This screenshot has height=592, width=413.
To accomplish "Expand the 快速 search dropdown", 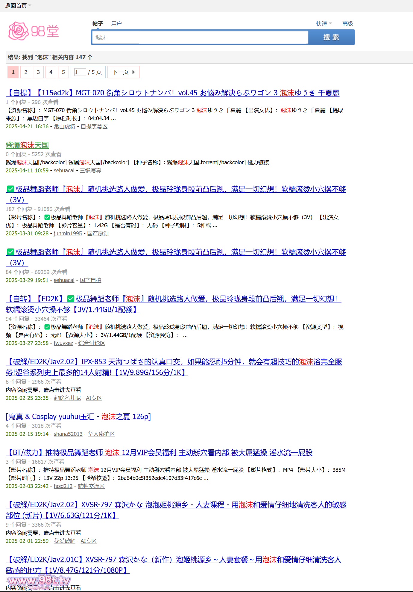I will (x=324, y=24).
